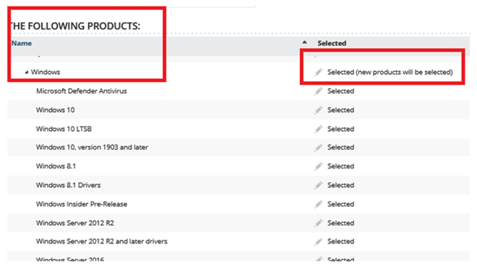
Task: Select Windows 8.1 Drivers product name
Action: tap(69, 185)
